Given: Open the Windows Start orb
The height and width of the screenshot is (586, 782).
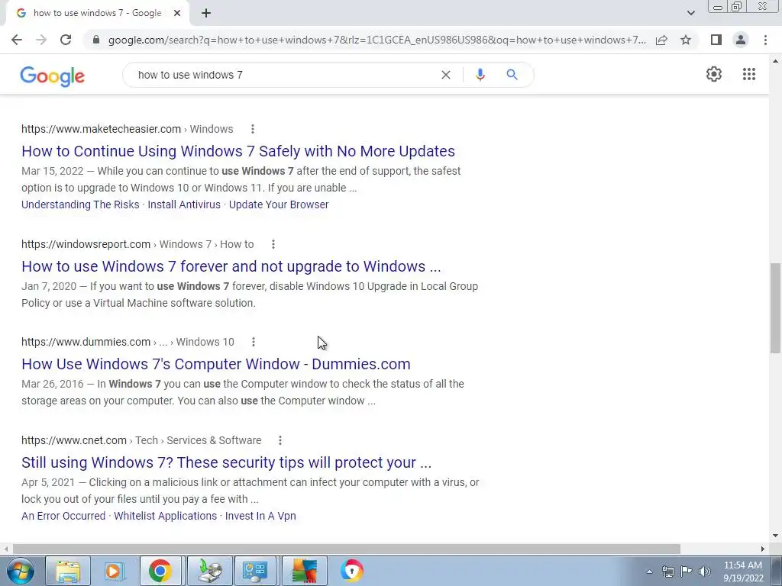Looking at the screenshot, I should [x=21, y=571].
